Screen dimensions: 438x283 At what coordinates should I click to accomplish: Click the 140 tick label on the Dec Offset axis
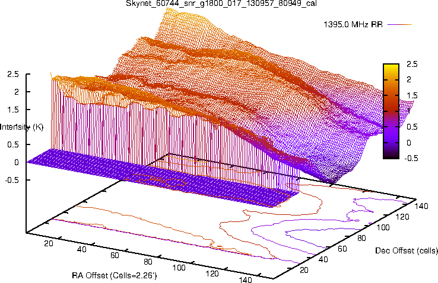coord(421,206)
